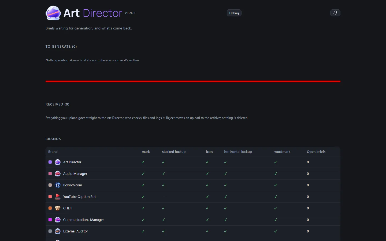Open the Art Director brand row
Screen dimensions: 386x241
193,162
